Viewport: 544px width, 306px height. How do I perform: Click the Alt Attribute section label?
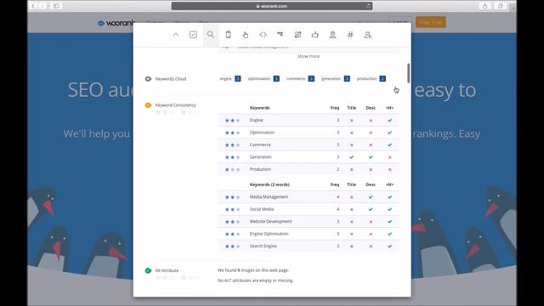coord(167,270)
